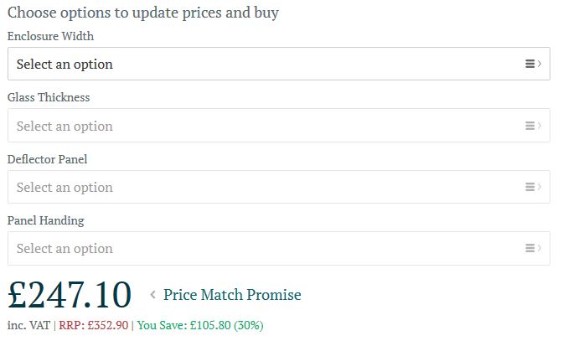563x341 pixels.
Task: Click the Enclosure Width label
Action: (50, 36)
